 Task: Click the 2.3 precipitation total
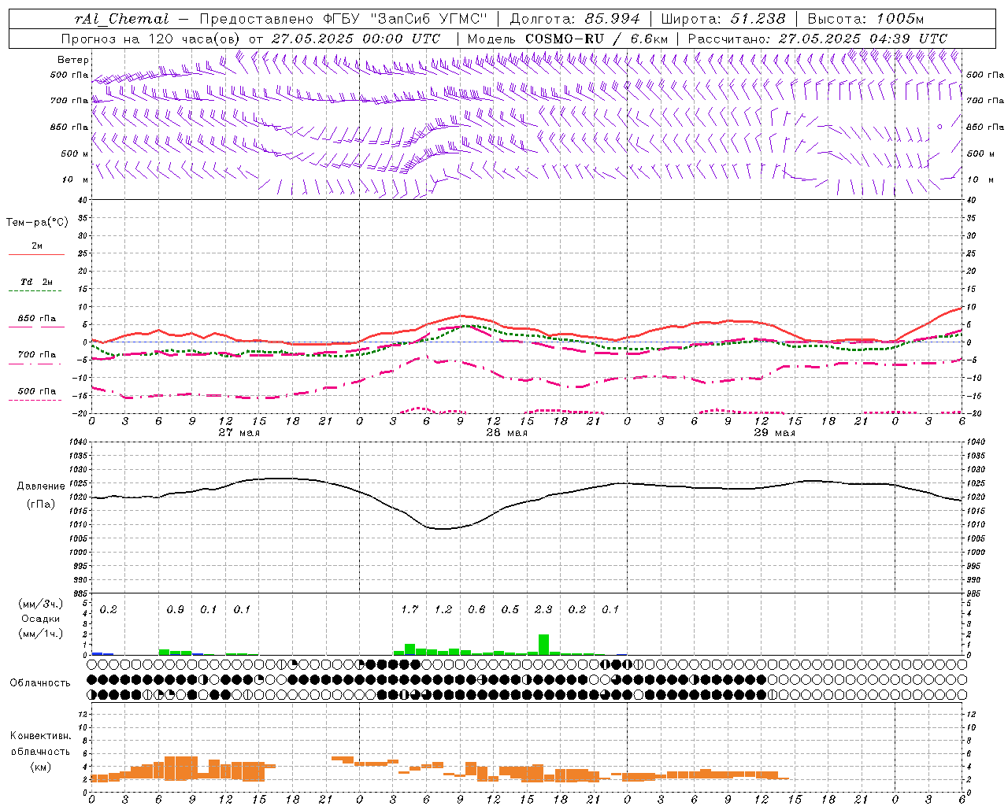tap(543, 610)
